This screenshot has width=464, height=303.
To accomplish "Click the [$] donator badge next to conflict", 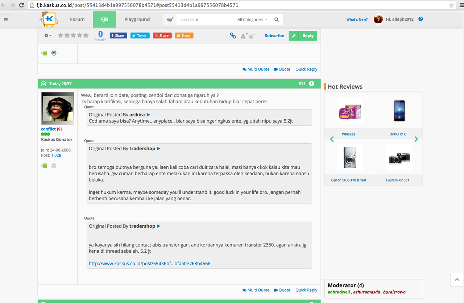I will (x=59, y=129).
